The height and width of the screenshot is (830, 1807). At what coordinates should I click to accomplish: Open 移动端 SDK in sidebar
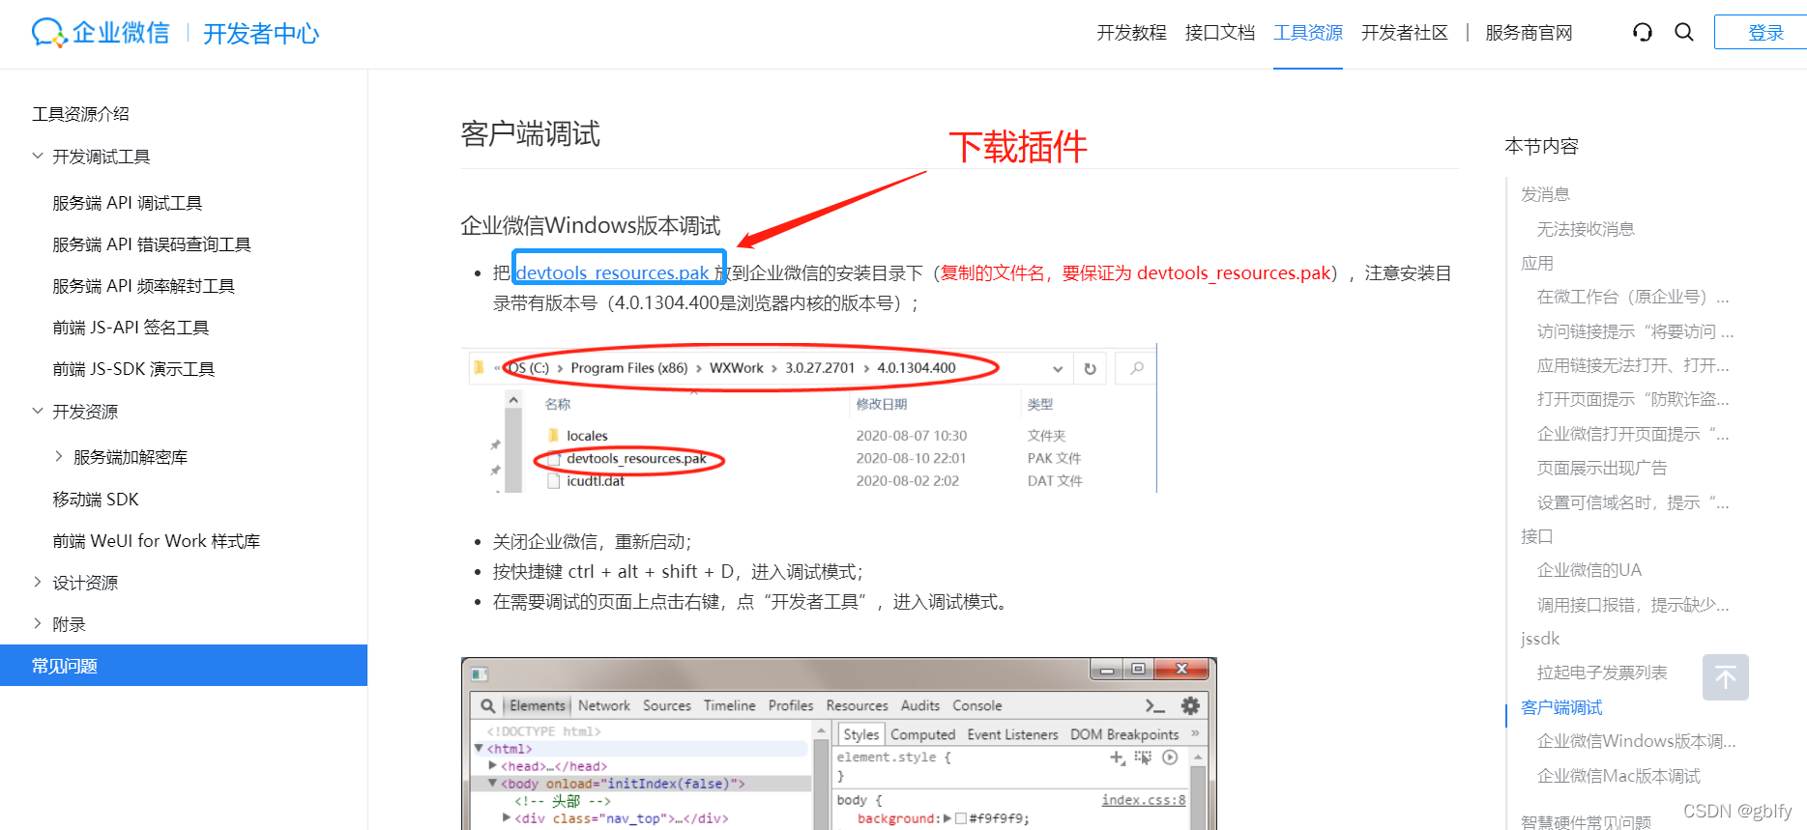pyautogui.click(x=96, y=500)
